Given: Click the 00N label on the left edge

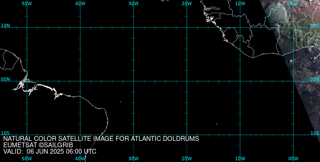Looking at the screenshot, I should 5,79.
